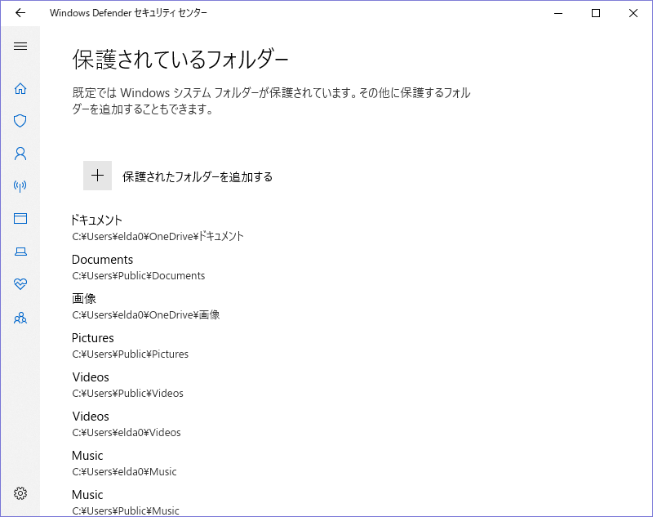Screen dimensions: 653x517
Task: Open Device performance & health heart icon
Action: click(x=20, y=284)
